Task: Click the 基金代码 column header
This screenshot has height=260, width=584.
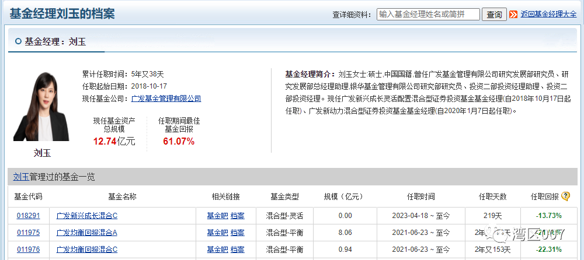Action: [28, 196]
